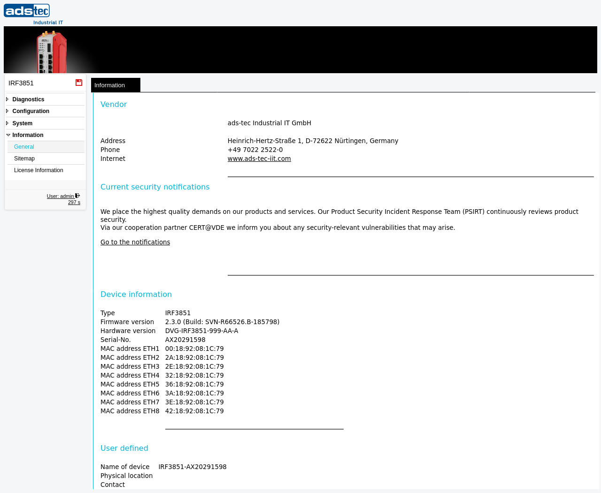Expand the Configuration menu arrow

[x=8, y=111]
